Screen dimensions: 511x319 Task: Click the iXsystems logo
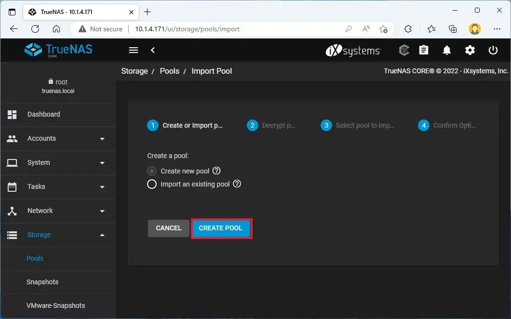[x=353, y=50]
